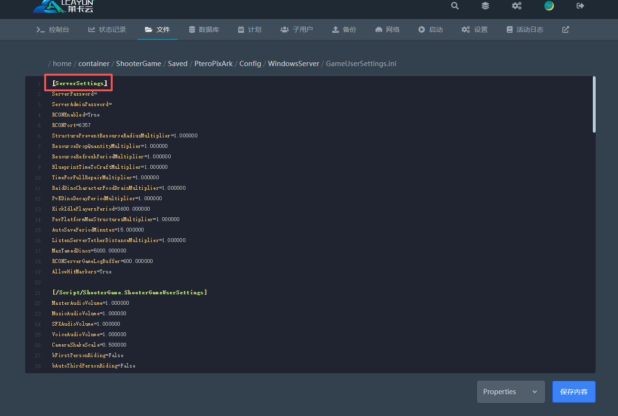The height and width of the screenshot is (416, 618).
Task: Switch to the 状态记录 tab
Action: click(107, 29)
